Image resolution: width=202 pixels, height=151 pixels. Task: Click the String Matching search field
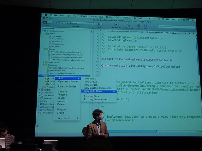176,26
